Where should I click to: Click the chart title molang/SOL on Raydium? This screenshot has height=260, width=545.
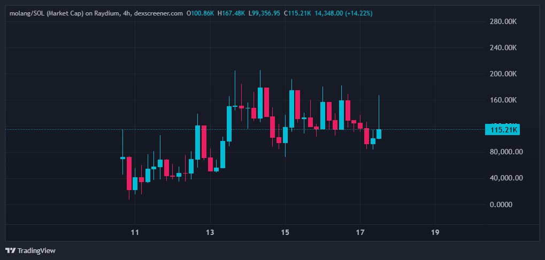96,13
